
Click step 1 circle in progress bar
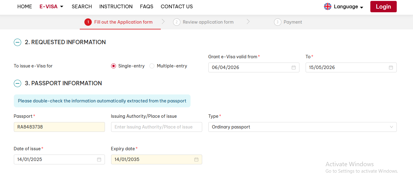click(x=88, y=22)
